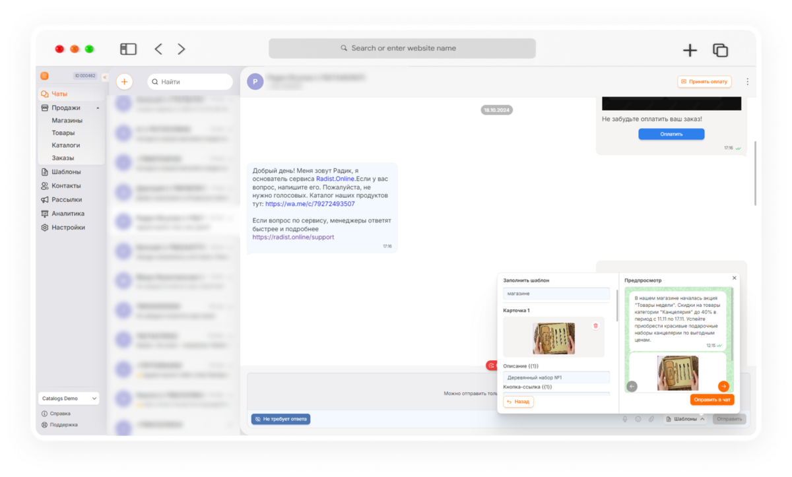Open the Catalogs Demo dropdown
792x477 pixels.
pos(69,398)
